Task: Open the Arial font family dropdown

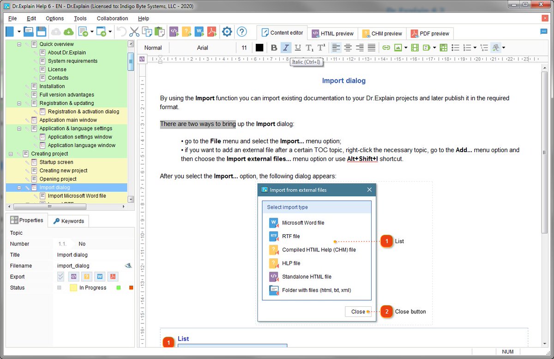Action: click(202, 48)
